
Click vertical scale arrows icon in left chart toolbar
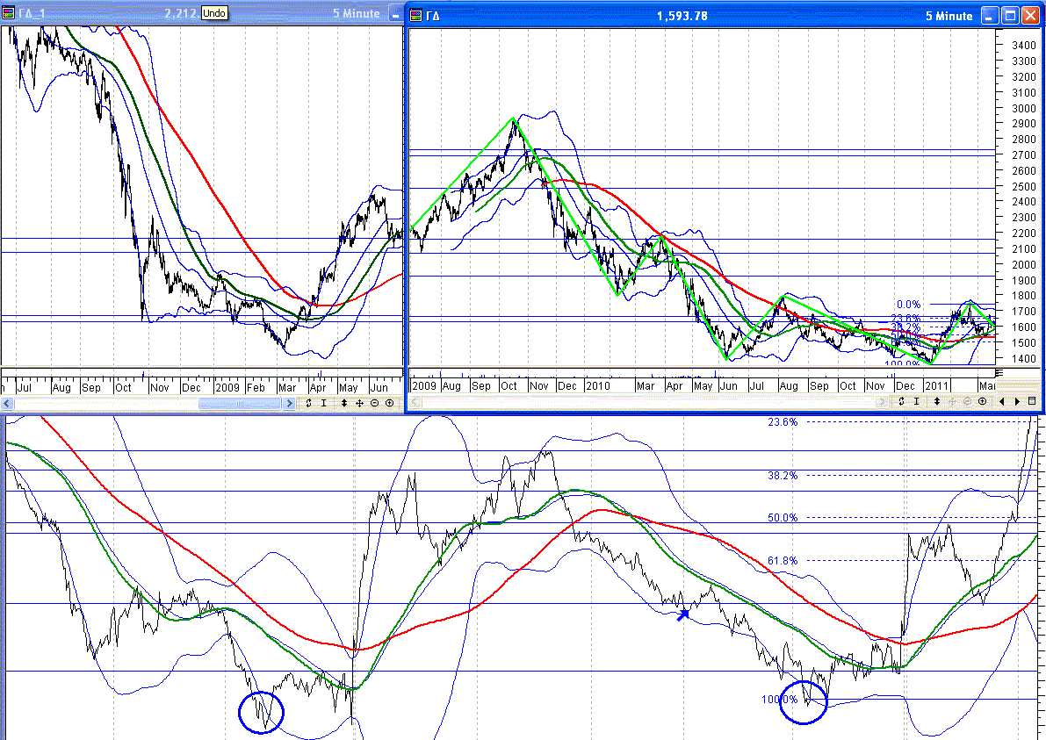344,403
